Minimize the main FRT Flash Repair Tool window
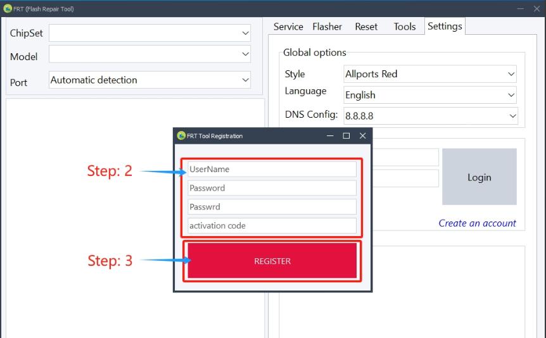Image resolution: width=546 pixels, height=338 pixels. pyautogui.click(x=520, y=9)
